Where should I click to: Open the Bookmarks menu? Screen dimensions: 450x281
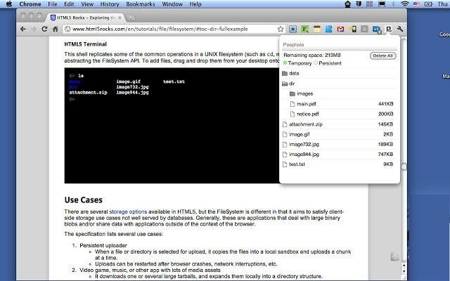[141, 4]
